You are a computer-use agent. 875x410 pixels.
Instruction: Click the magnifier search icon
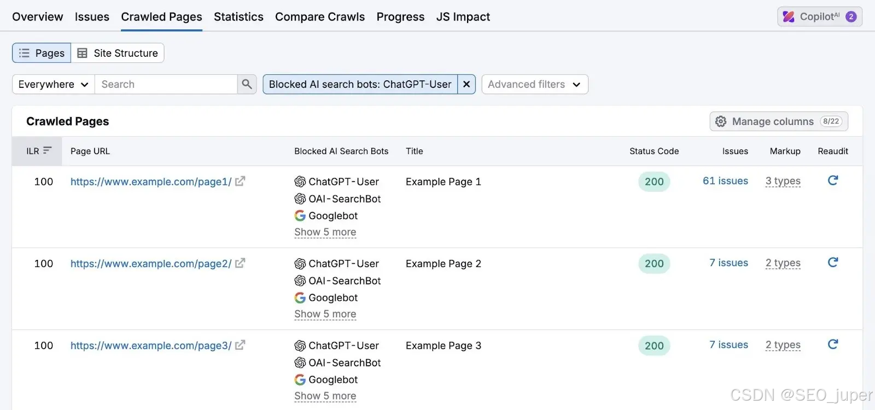tap(247, 84)
